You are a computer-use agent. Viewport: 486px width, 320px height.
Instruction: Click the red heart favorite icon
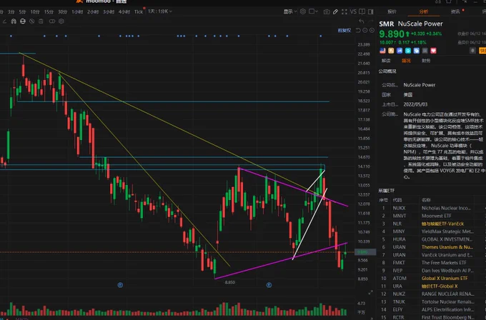coord(433,51)
